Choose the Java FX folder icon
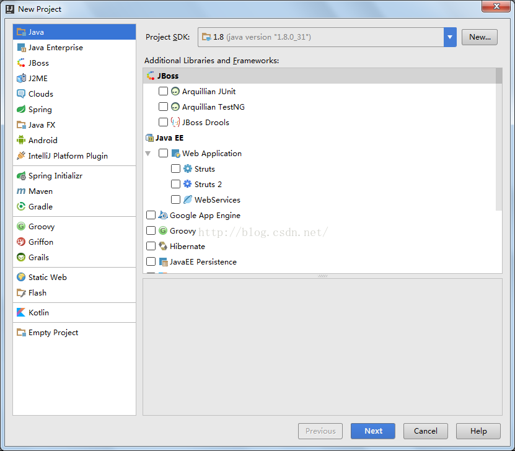This screenshot has width=515, height=451. point(21,125)
